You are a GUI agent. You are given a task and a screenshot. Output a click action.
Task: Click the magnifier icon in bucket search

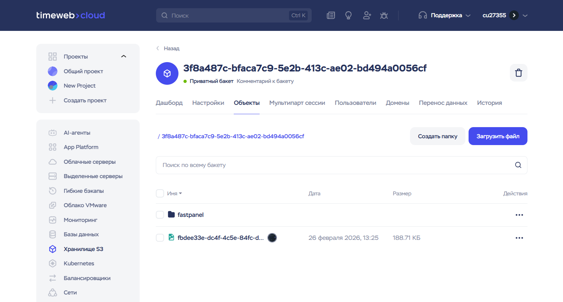pos(518,165)
